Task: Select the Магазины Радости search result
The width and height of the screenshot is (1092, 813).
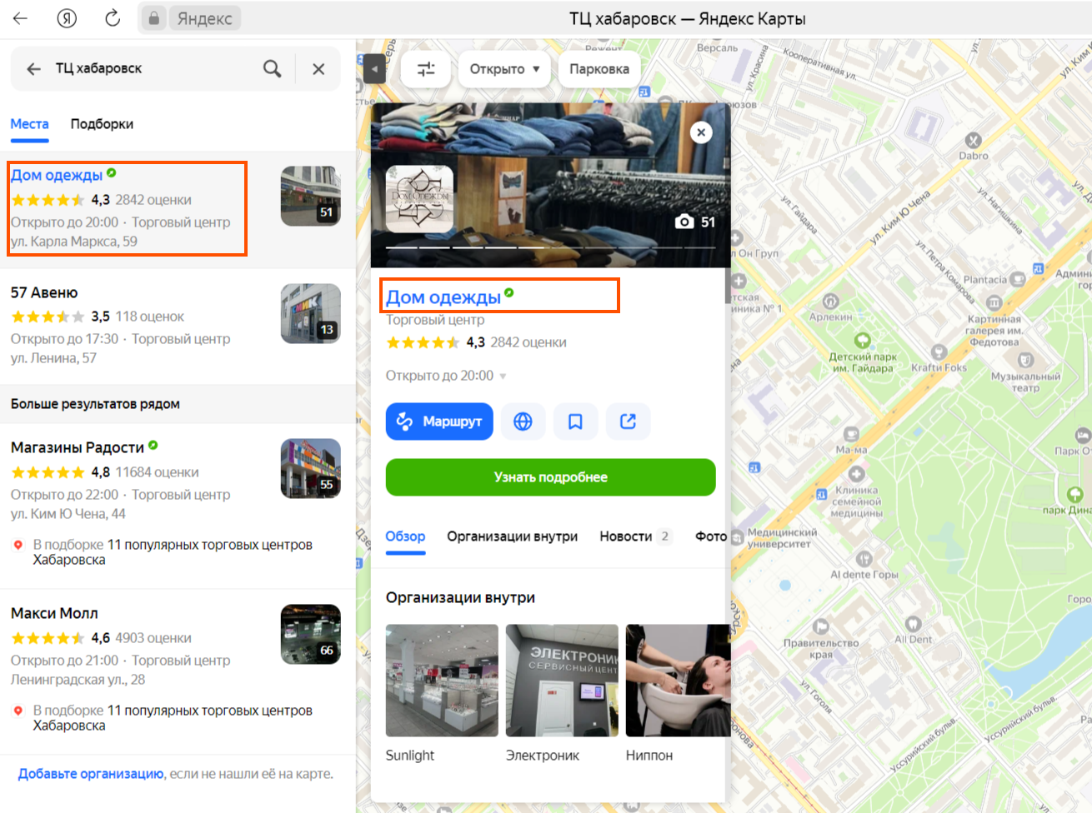Action: tap(78, 447)
